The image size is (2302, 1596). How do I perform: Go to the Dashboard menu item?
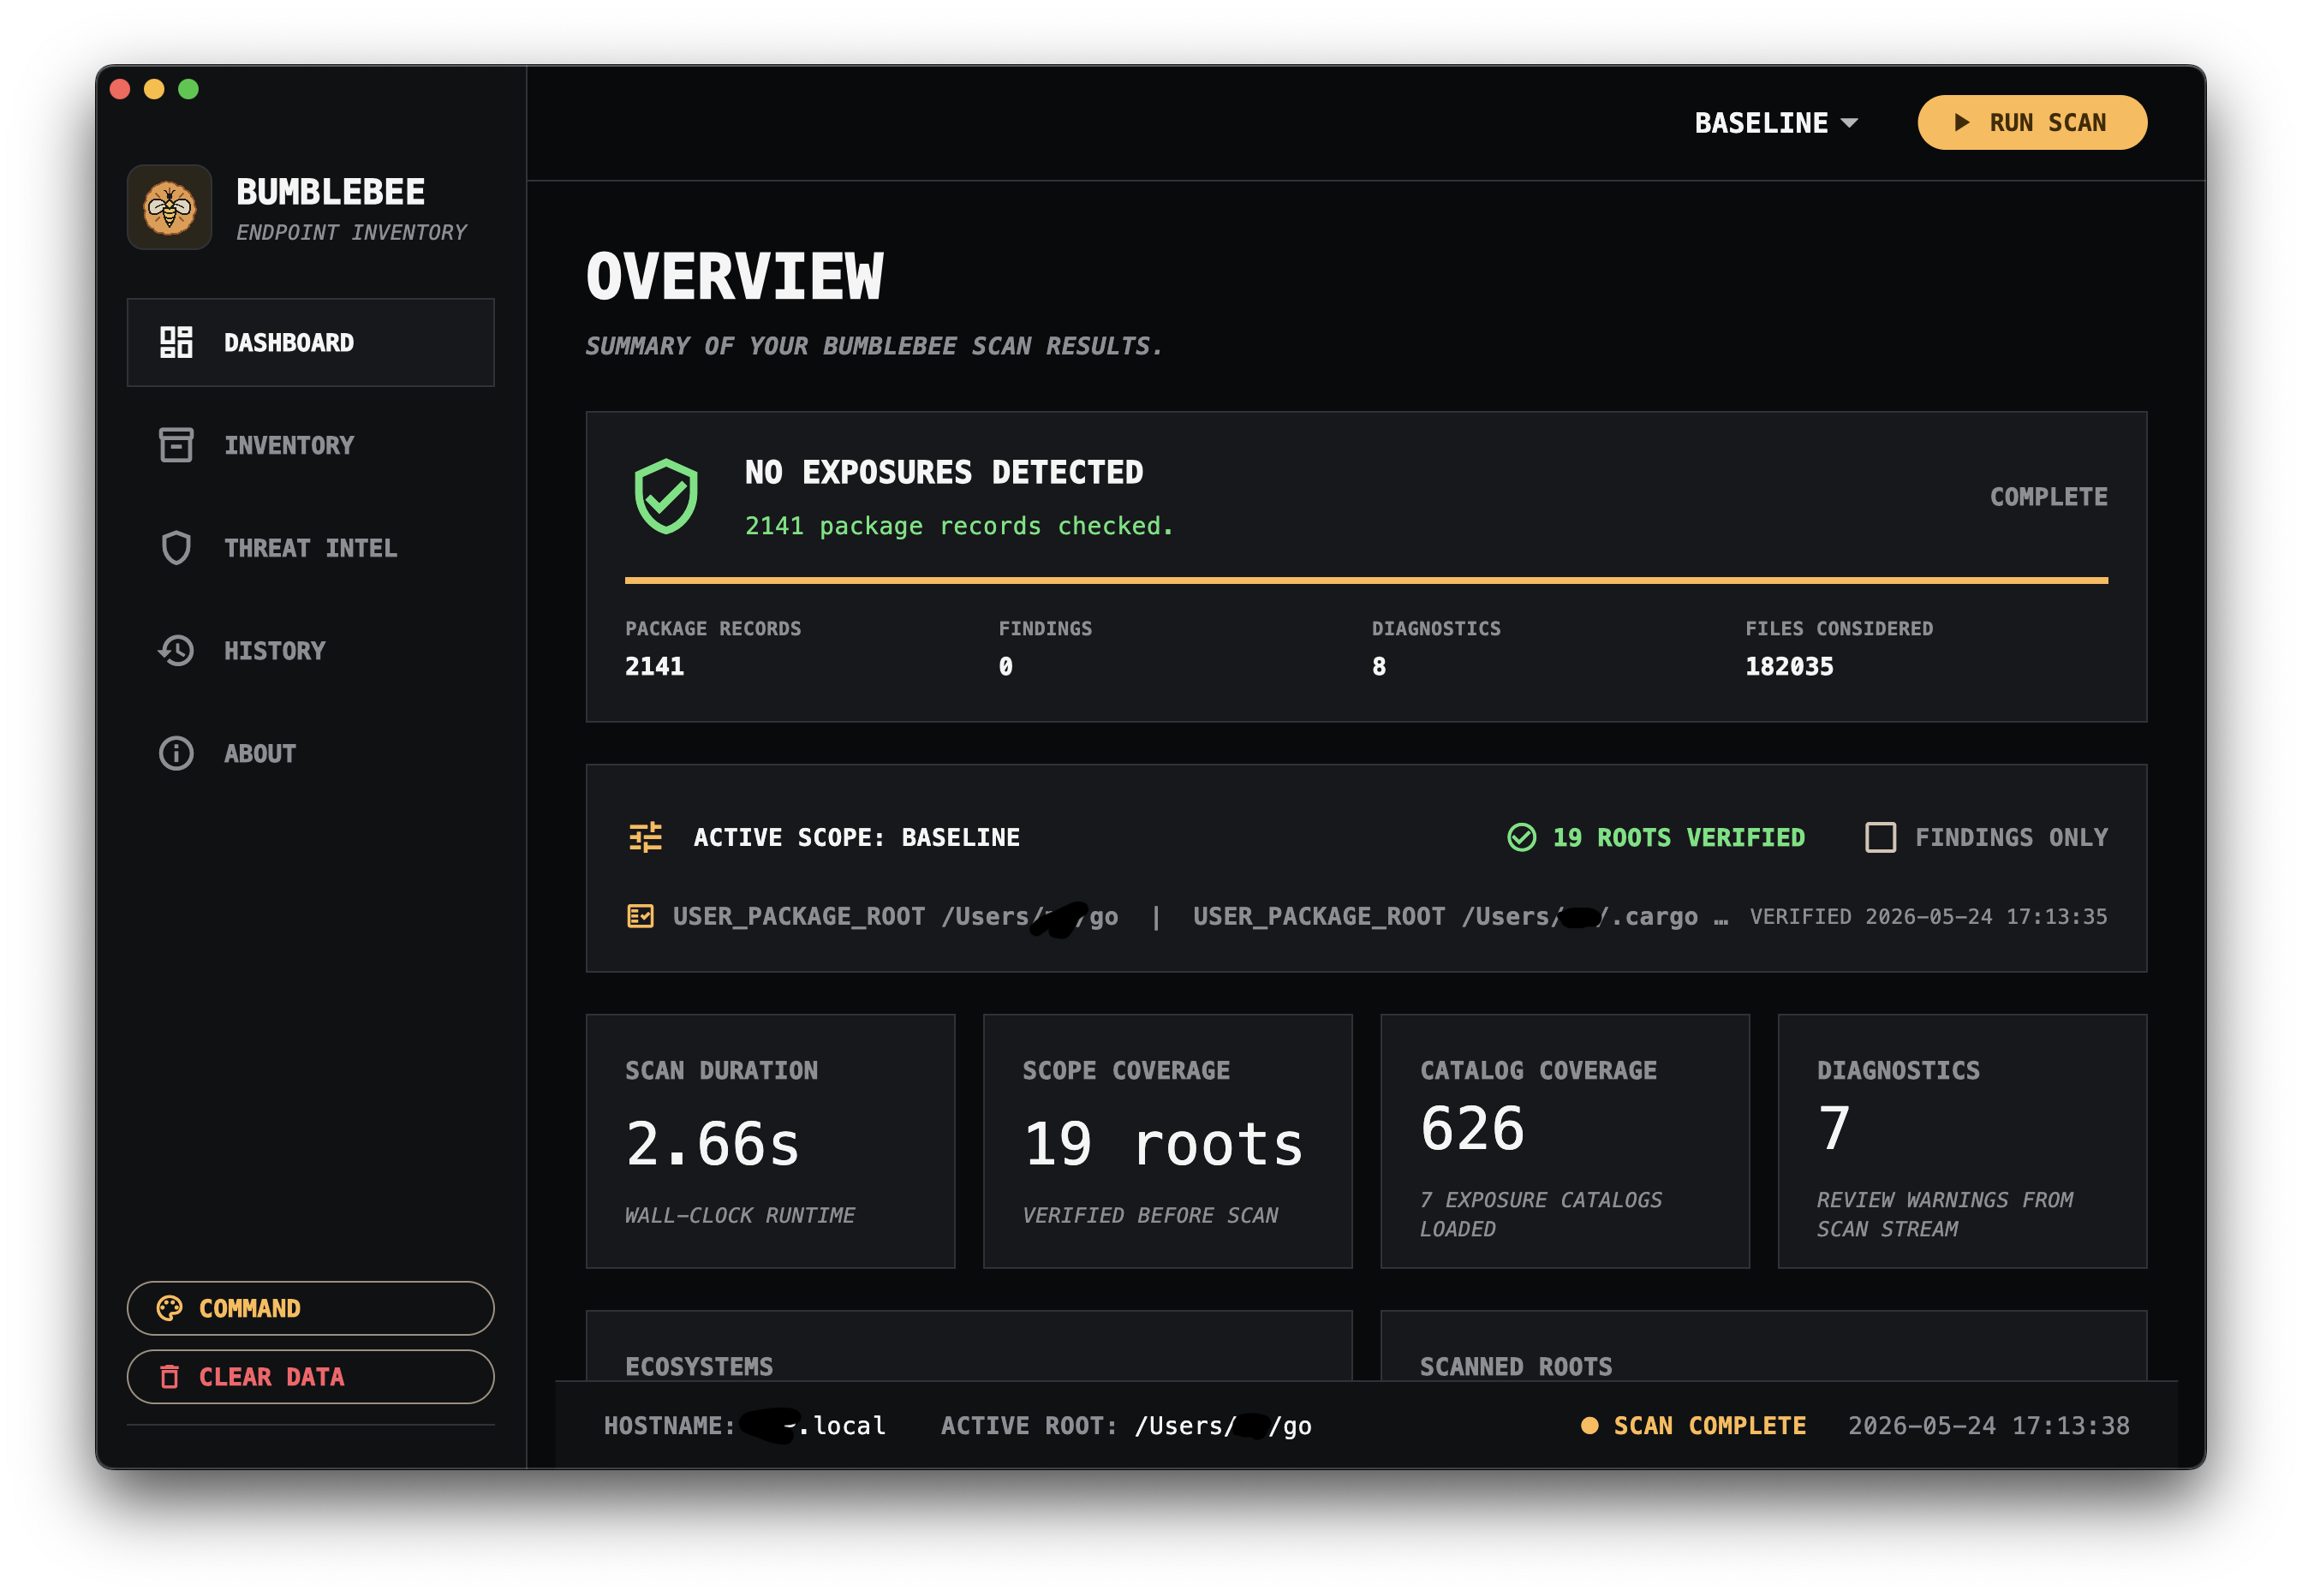(x=311, y=342)
